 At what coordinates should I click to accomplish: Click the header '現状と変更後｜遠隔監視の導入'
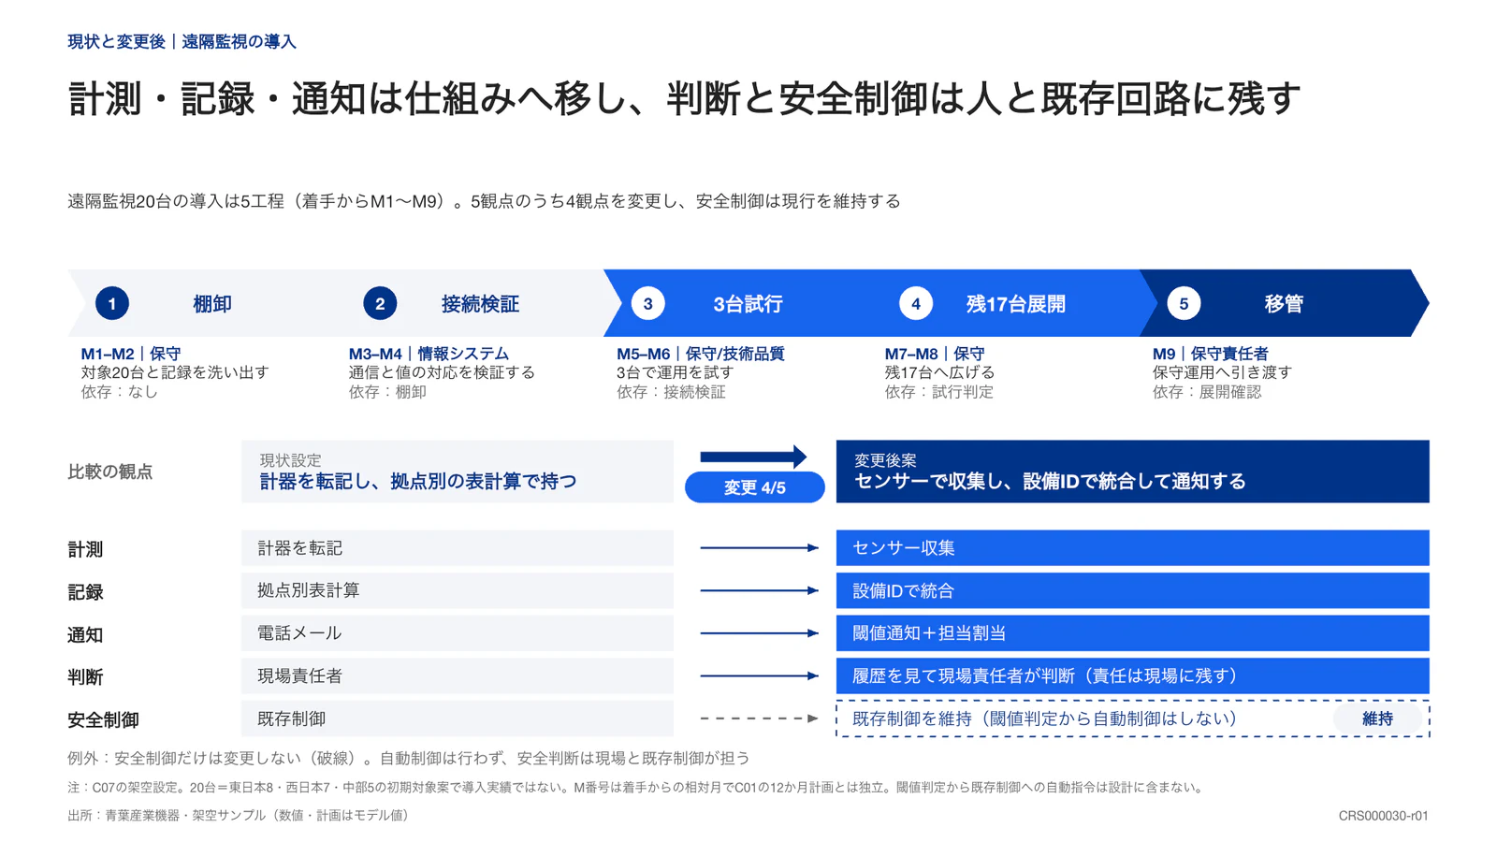[x=182, y=41]
